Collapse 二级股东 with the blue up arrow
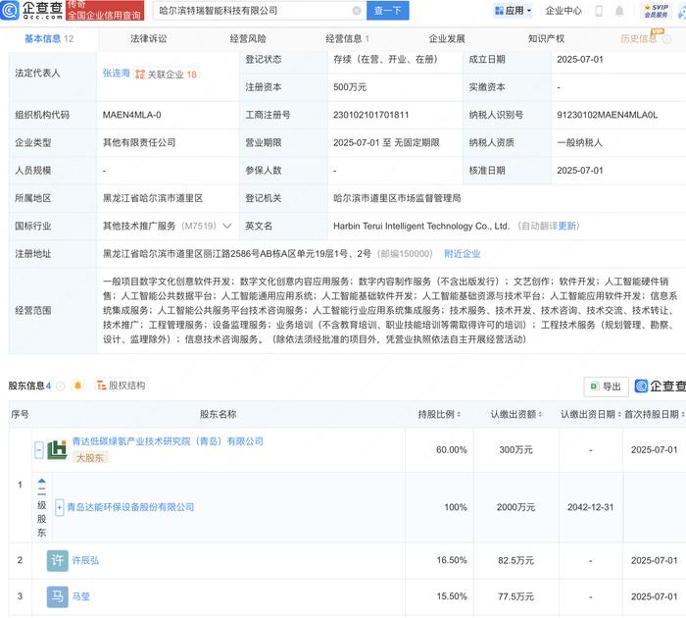 tap(41, 481)
